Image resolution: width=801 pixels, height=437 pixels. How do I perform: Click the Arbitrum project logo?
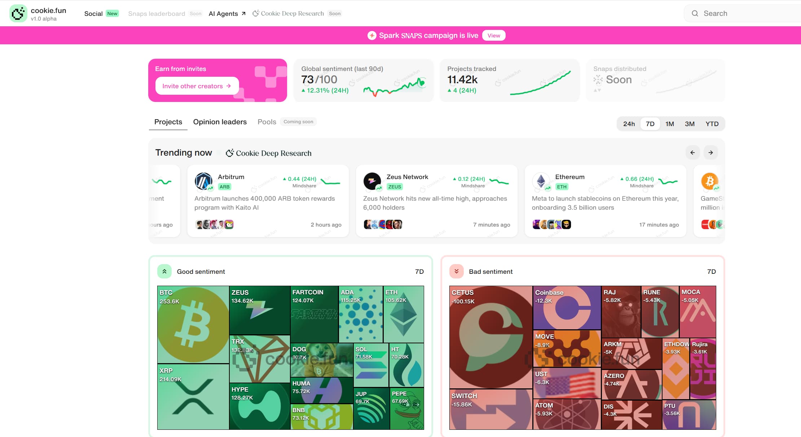[203, 181]
